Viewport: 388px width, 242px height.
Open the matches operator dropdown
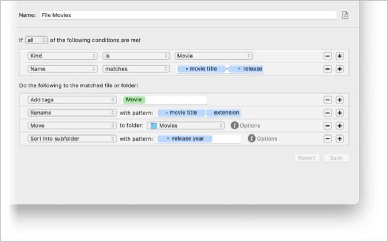click(136, 68)
